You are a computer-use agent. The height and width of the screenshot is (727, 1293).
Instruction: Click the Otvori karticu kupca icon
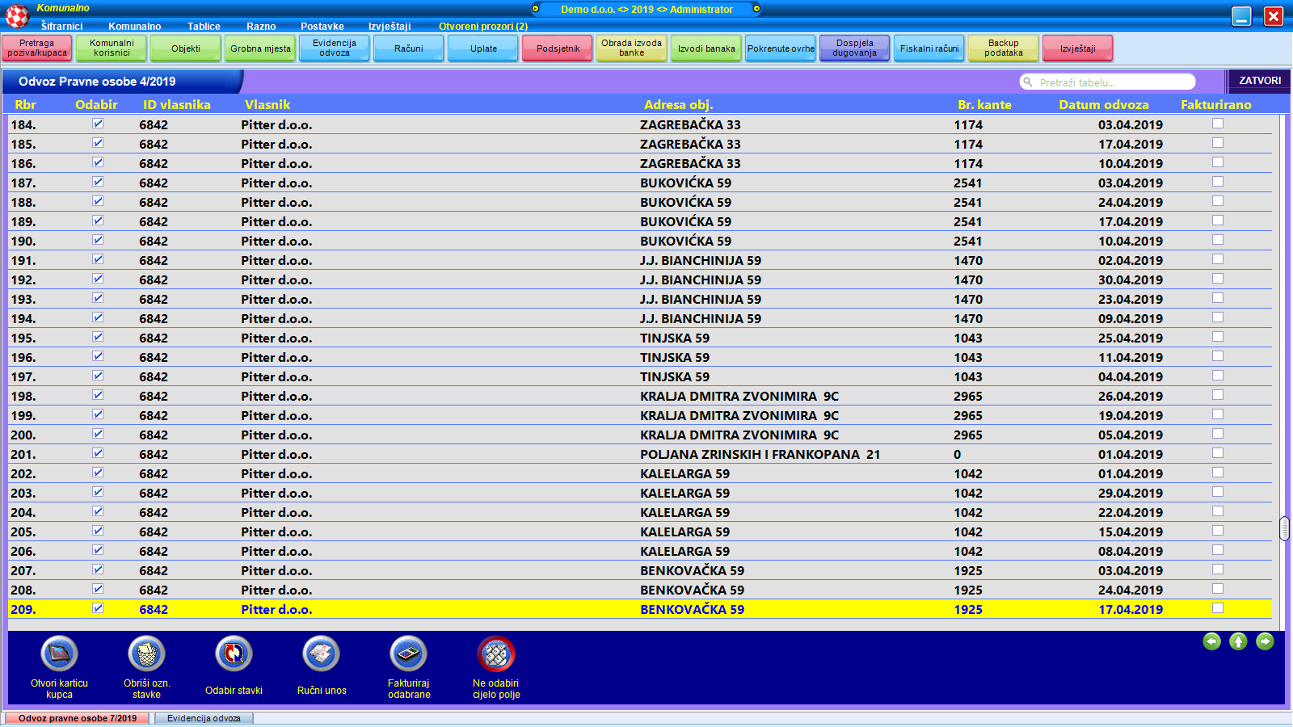pyautogui.click(x=59, y=654)
